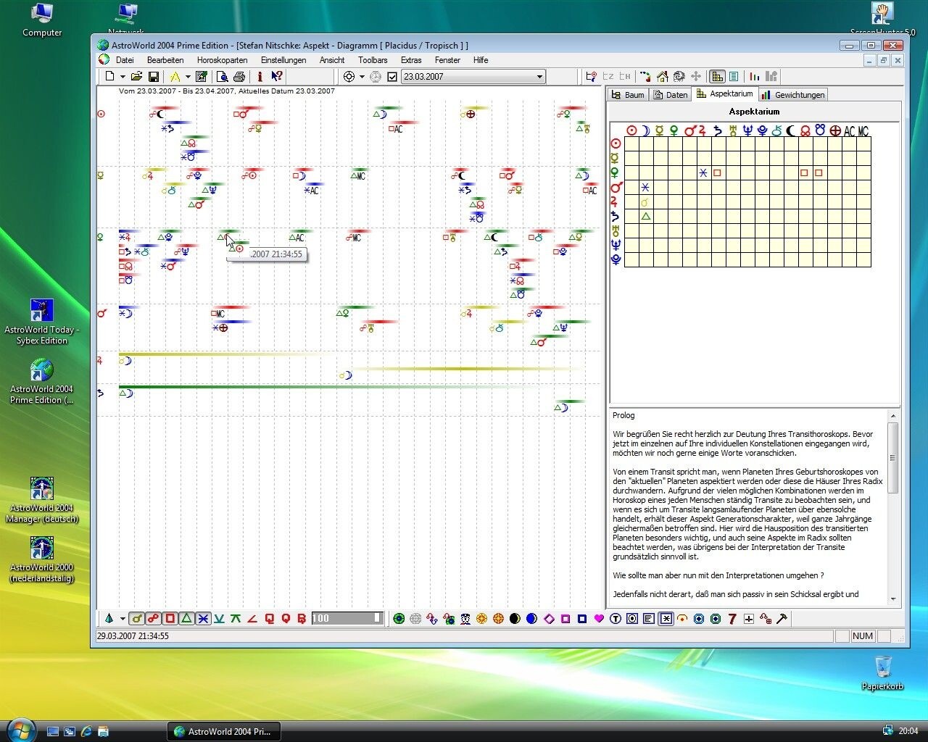The image size is (928, 742).
Task: Open the Datei menu
Action: point(125,60)
